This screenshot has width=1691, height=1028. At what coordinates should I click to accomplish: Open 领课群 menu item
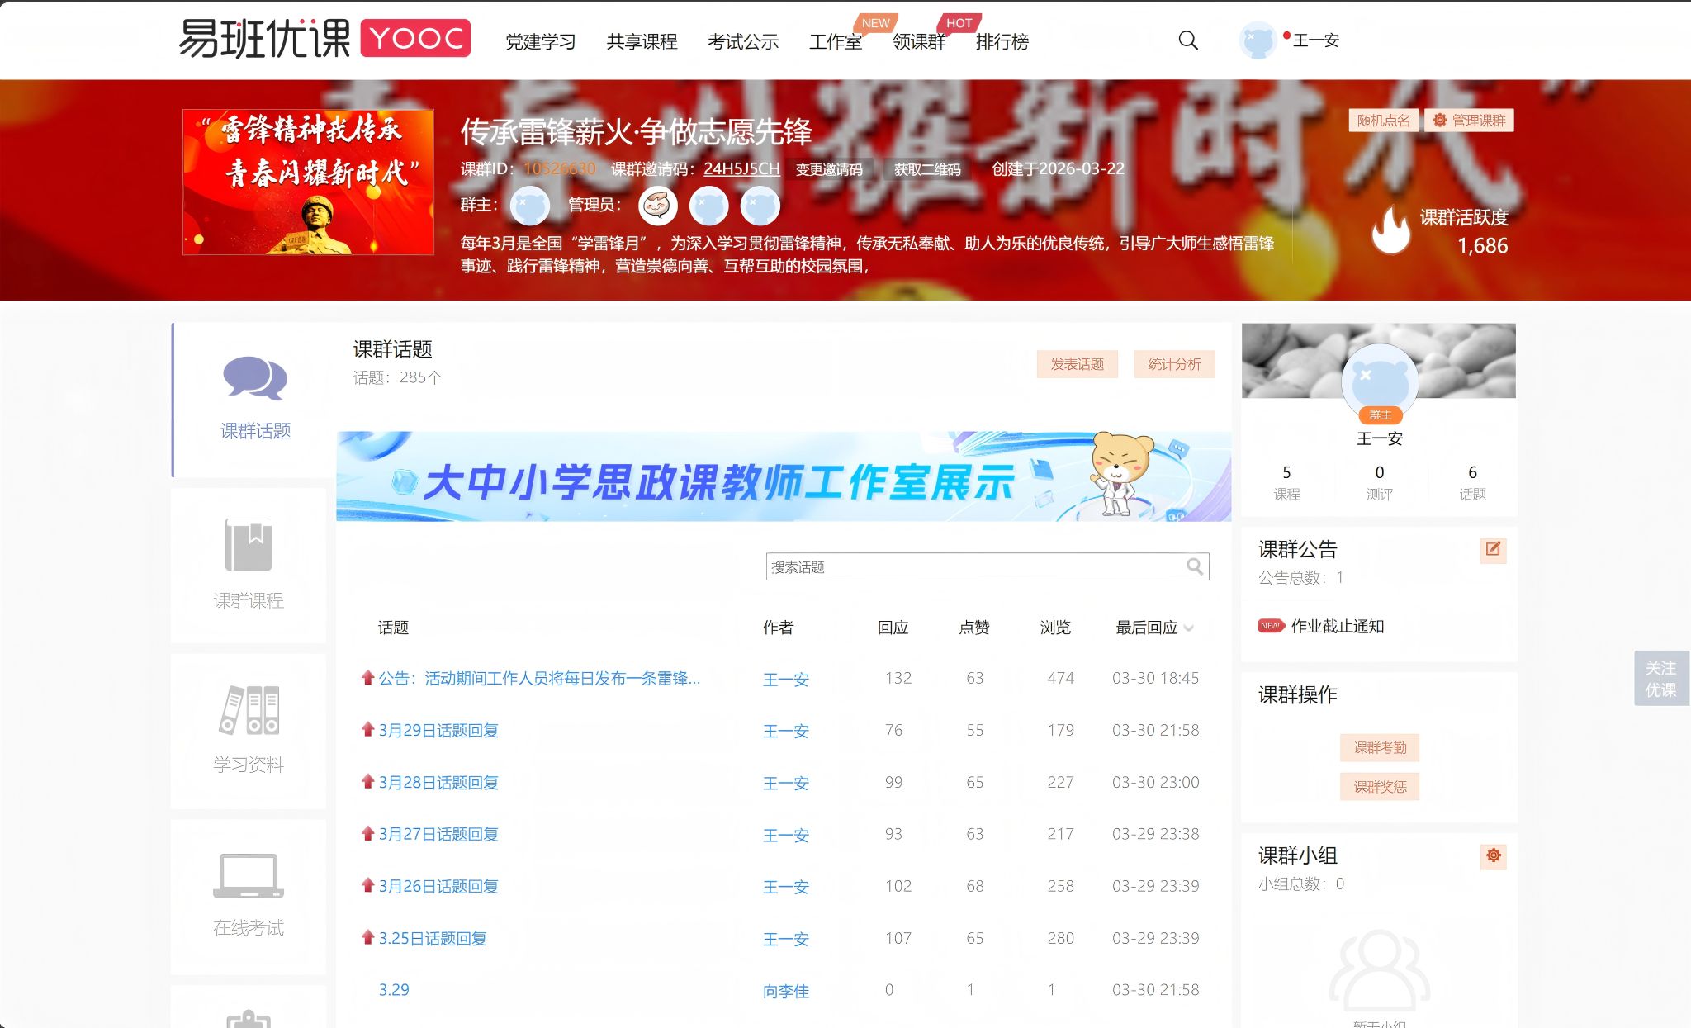click(x=918, y=42)
